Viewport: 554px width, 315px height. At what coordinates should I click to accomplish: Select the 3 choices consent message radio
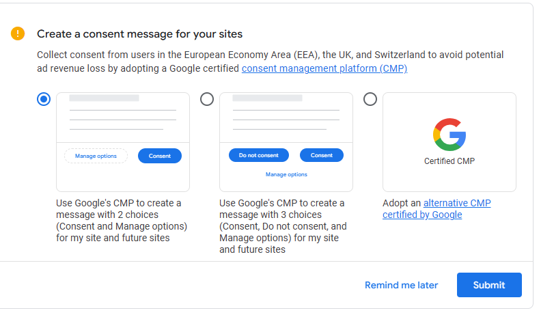207,99
